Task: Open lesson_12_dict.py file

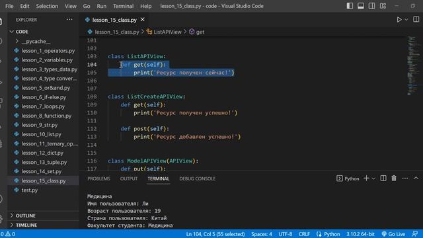Action: 43,153
